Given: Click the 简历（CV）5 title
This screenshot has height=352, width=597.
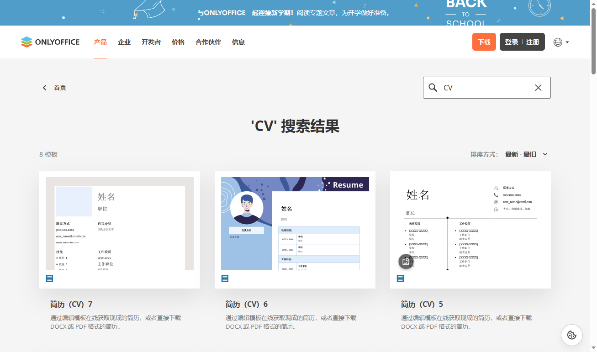Looking at the screenshot, I should [422, 304].
